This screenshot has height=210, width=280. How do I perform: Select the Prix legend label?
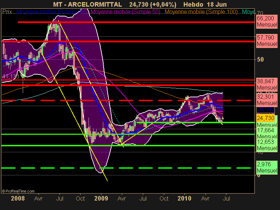pyautogui.click(x=7, y=12)
